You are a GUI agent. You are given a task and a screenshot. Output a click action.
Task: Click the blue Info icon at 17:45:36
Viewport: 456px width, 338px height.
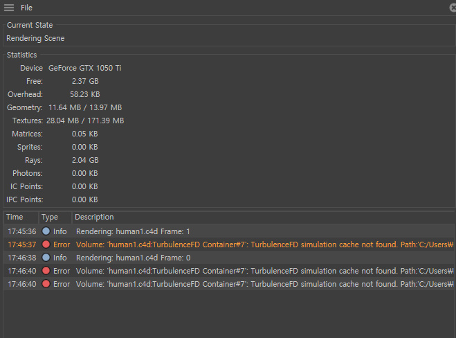pyautogui.click(x=46, y=231)
